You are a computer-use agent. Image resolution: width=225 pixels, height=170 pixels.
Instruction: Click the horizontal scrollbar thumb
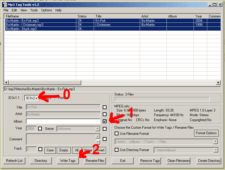pos(45,82)
